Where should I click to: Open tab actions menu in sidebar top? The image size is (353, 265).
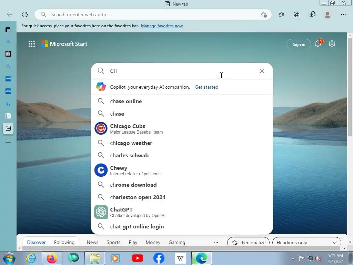click(8, 30)
